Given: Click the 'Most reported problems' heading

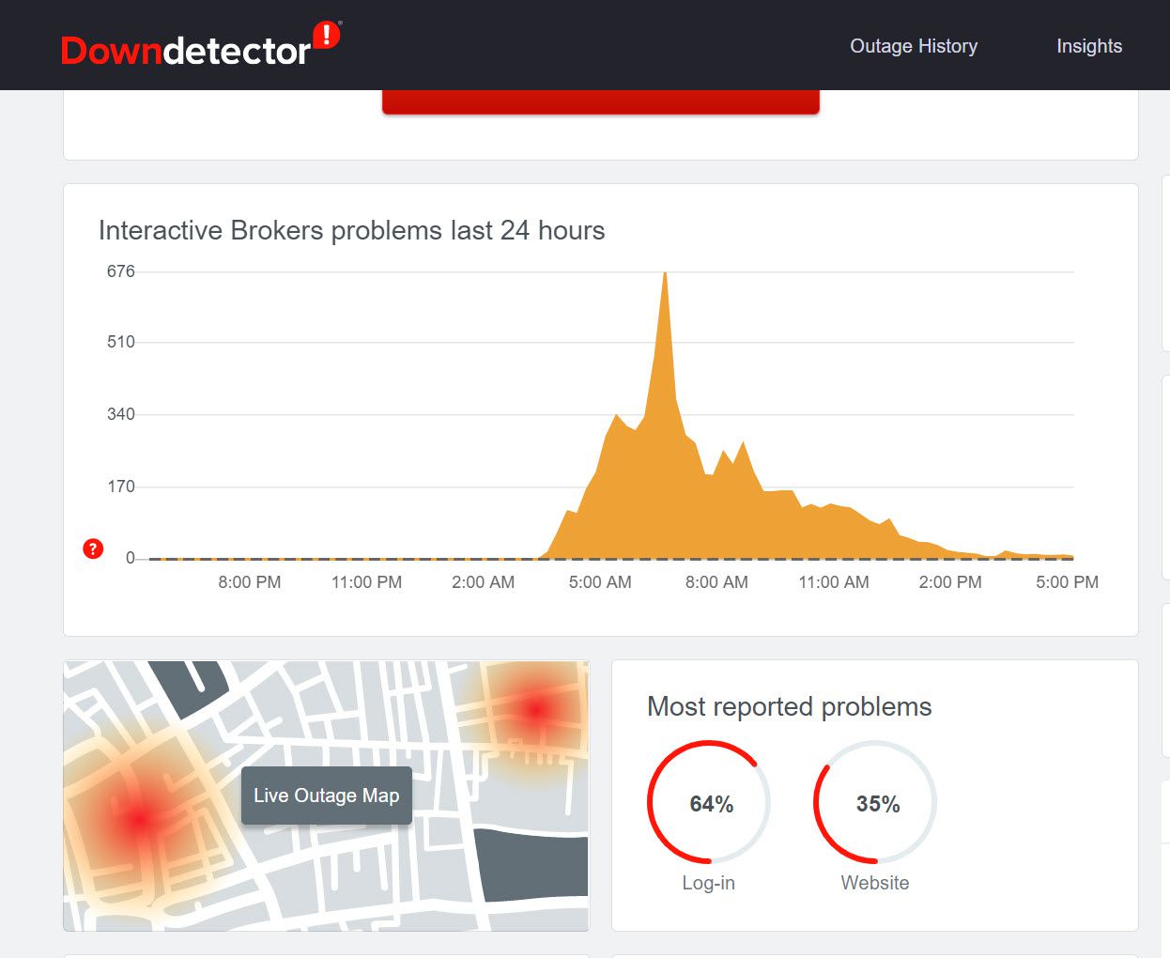Looking at the screenshot, I should click(x=790, y=706).
